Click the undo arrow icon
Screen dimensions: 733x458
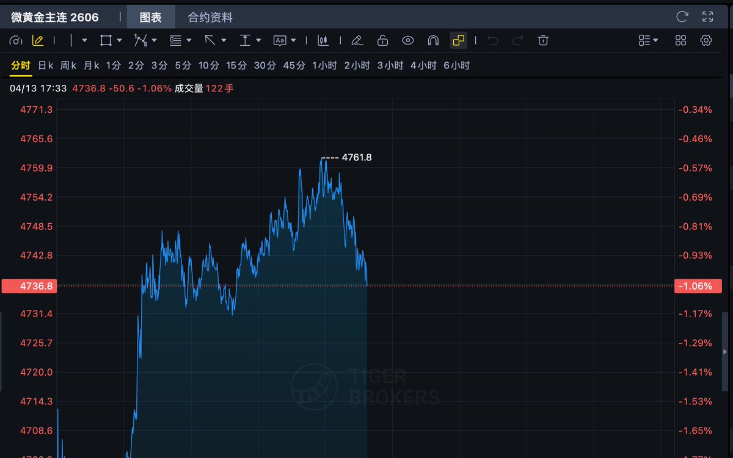click(x=493, y=41)
